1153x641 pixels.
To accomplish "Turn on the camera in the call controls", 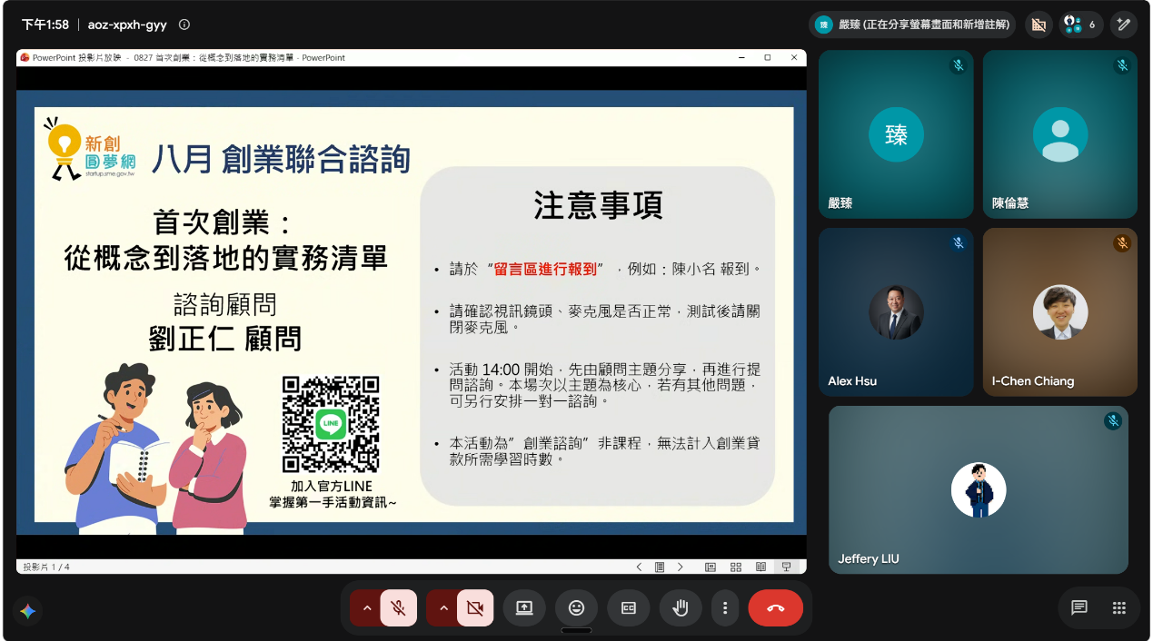I will [x=474, y=608].
